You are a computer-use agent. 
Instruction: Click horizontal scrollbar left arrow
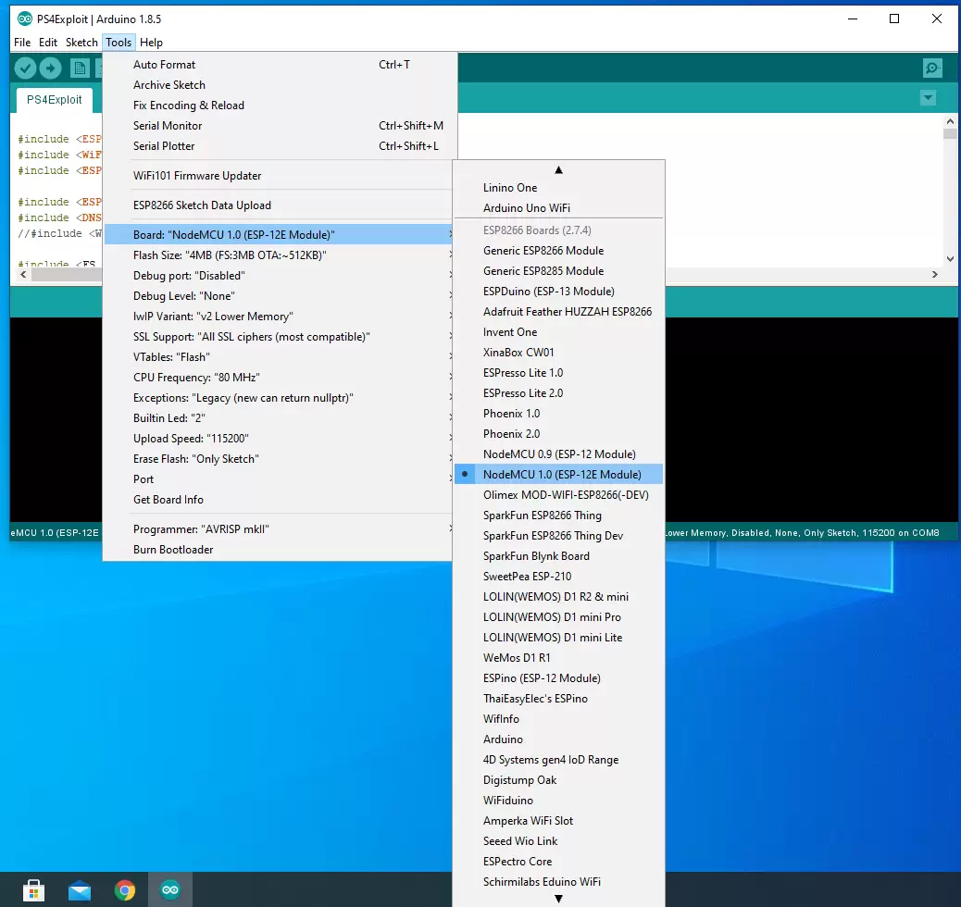point(23,275)
